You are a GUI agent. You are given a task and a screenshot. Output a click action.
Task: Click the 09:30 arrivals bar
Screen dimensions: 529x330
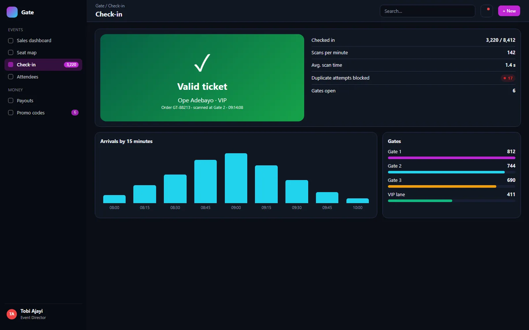[297, 191]
